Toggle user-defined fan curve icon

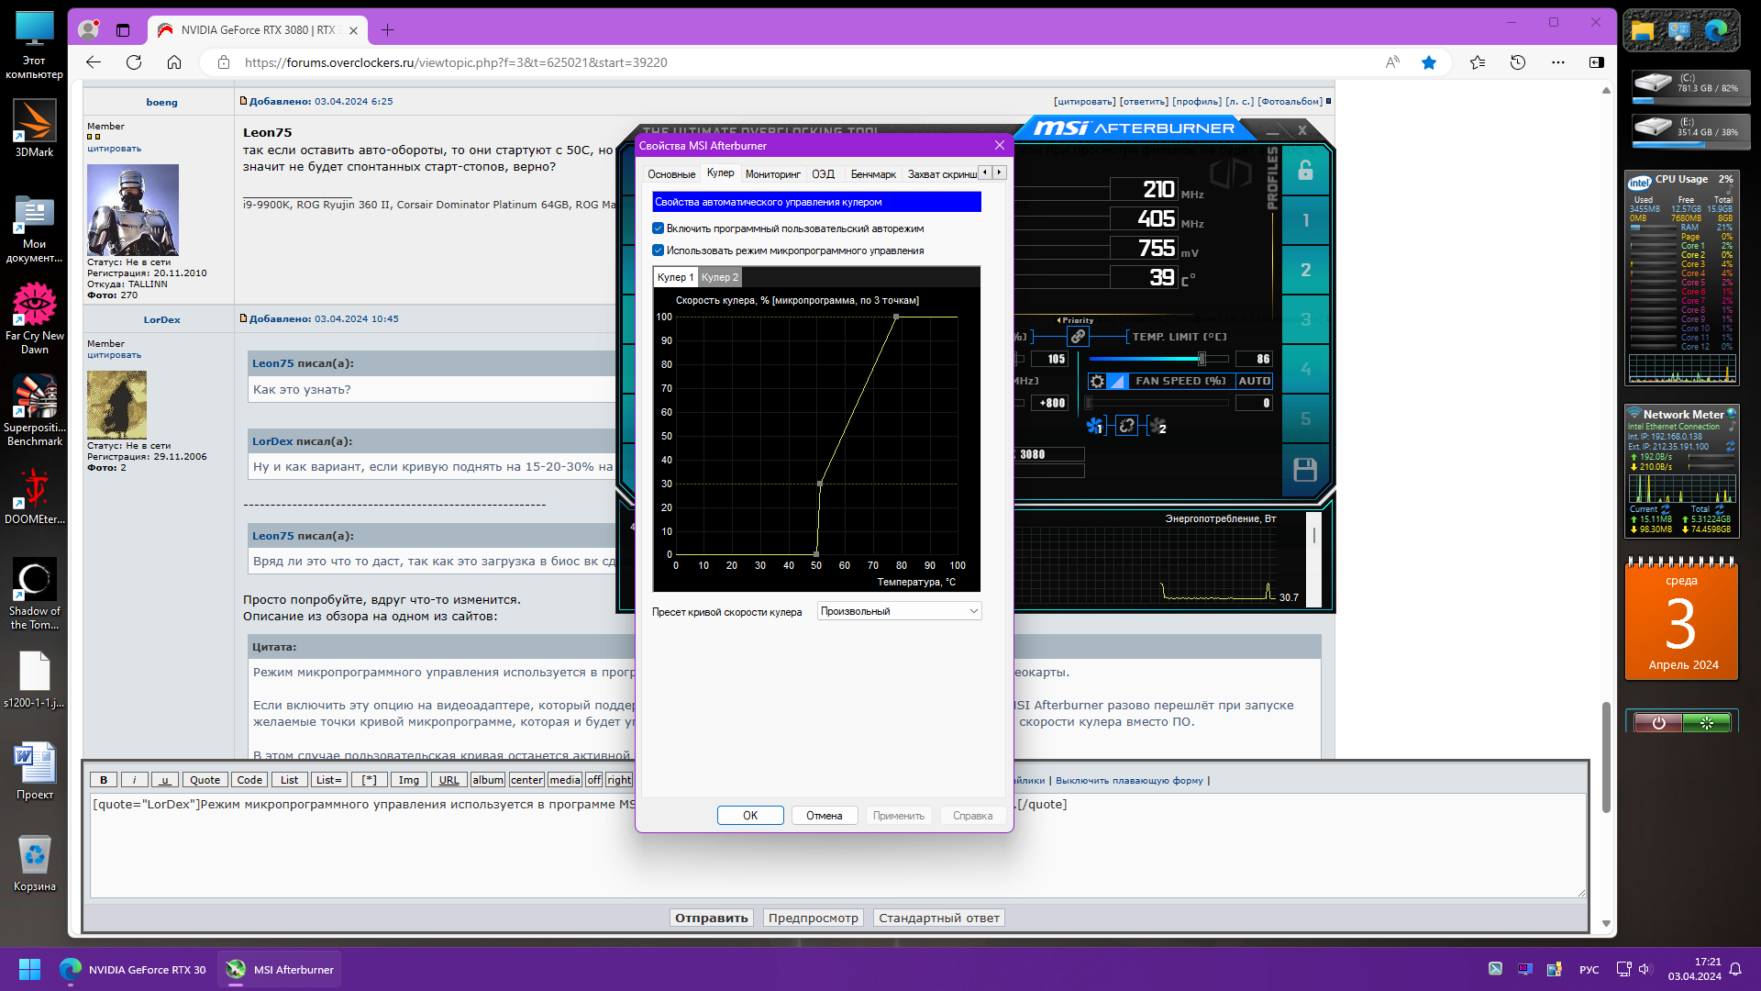[x=1117, y=381]
